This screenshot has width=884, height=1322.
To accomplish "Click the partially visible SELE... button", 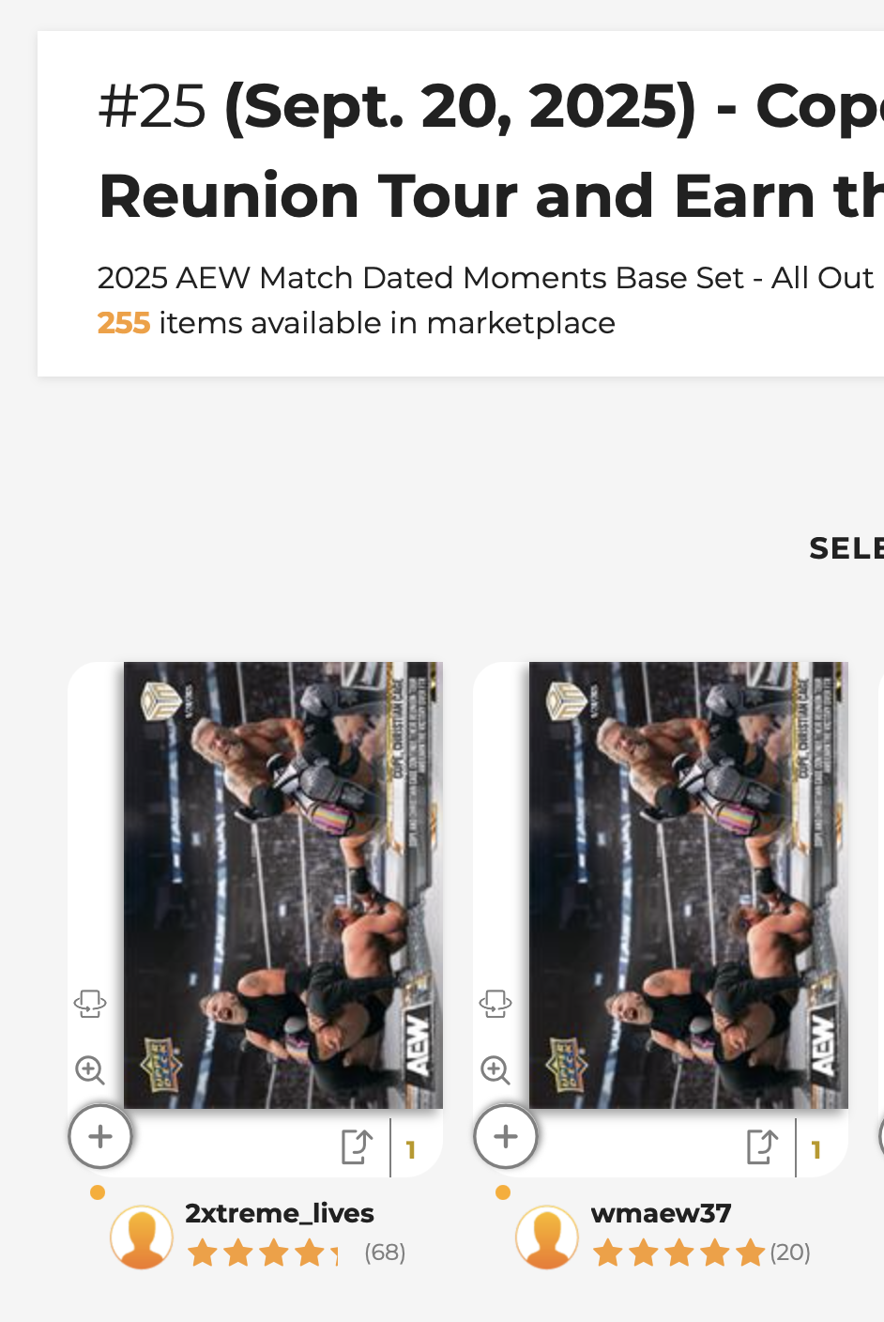I will (x=846, y=548).
